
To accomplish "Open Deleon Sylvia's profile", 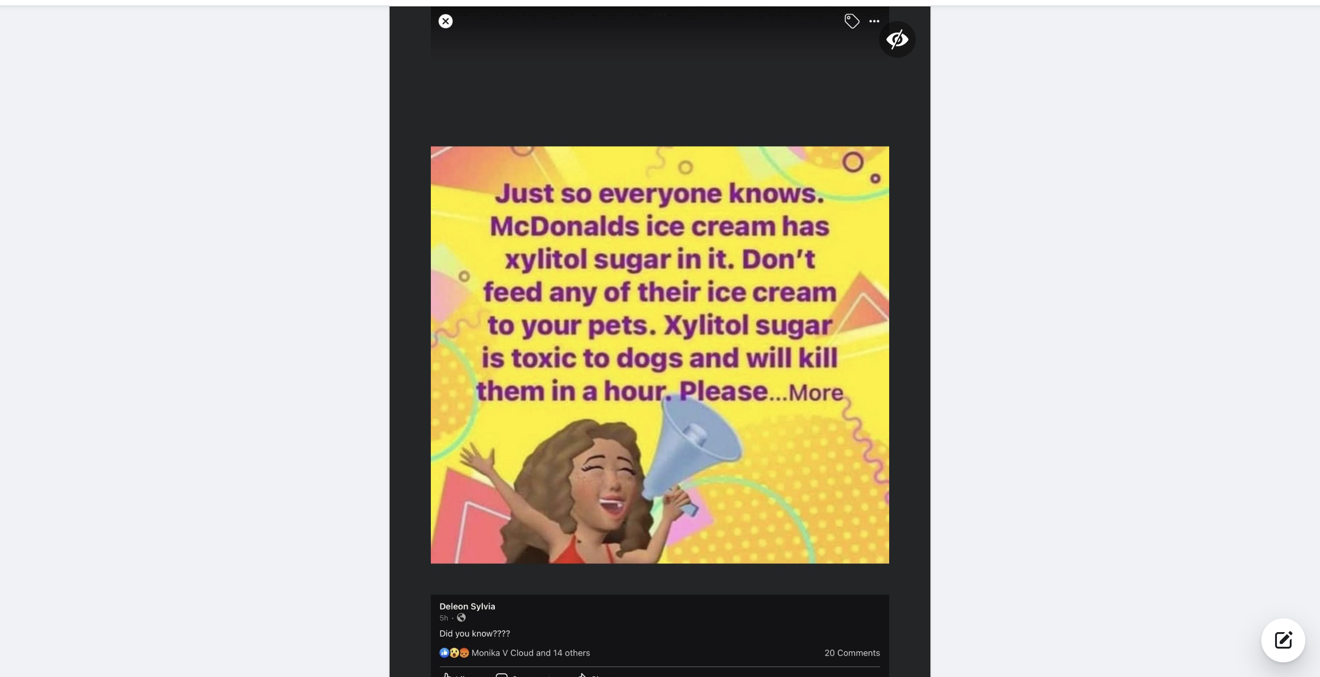I will [467, 606].
